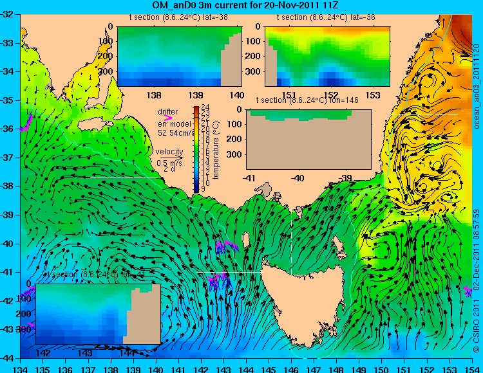Viewport: 483px width, 373px height.
Task: Click the '-40' axis label under lon=146 inset
Action: coord(298,177)
